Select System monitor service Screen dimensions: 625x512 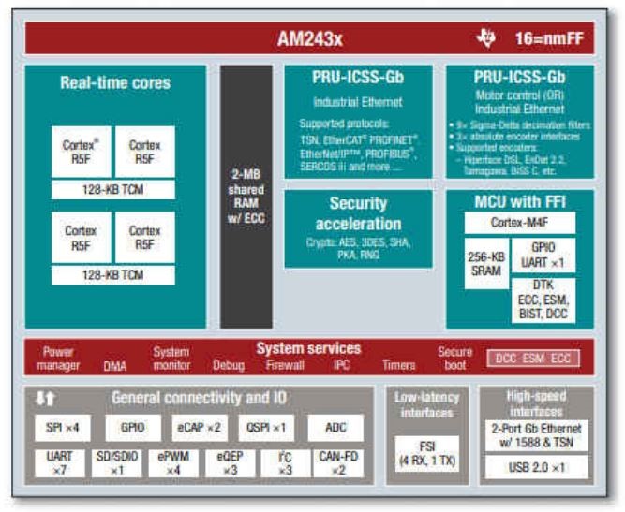point(171,358)
